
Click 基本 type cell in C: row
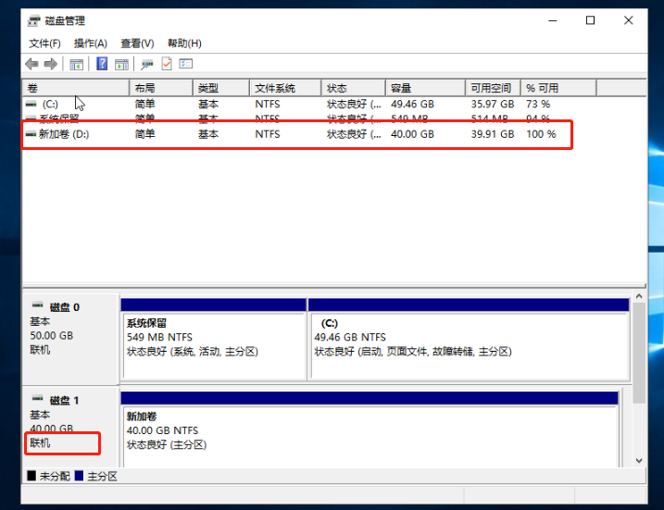click(208, 104)
